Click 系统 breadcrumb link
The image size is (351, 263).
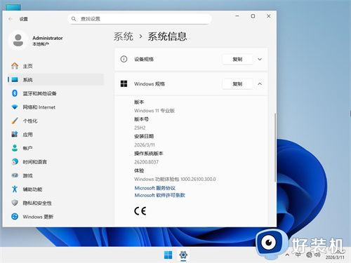tap(124, 36)
